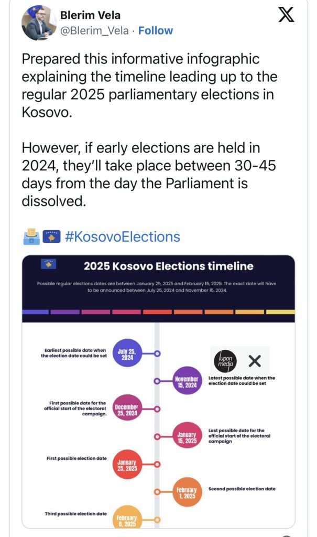Image resolution: width=317 pixels, height=537 pixels.
Task: Select the July 25, 2024 timeline bubble
Action: coord(127,353)
